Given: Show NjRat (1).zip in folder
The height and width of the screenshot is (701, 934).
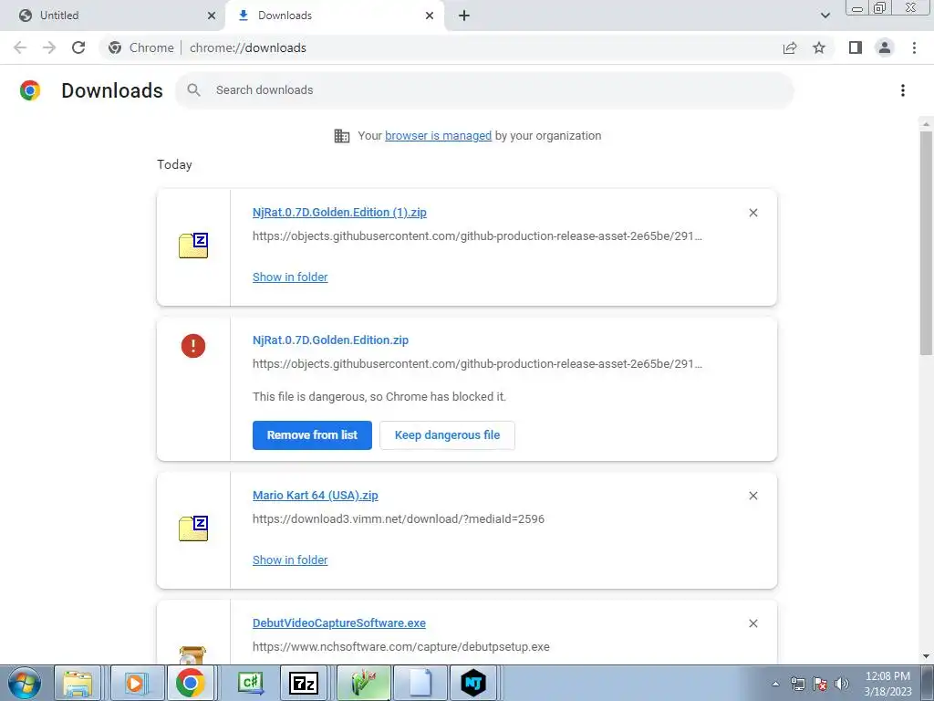Looking at the screenshot, I should click(290, 277).
